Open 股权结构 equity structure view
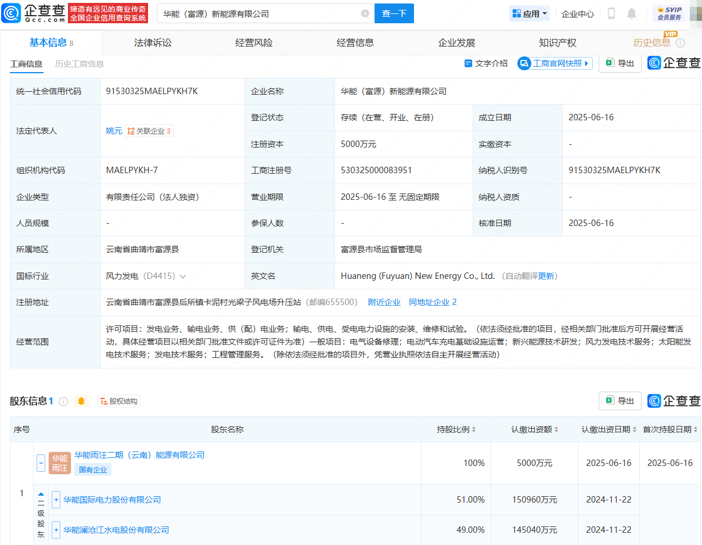 coord(118,400)
